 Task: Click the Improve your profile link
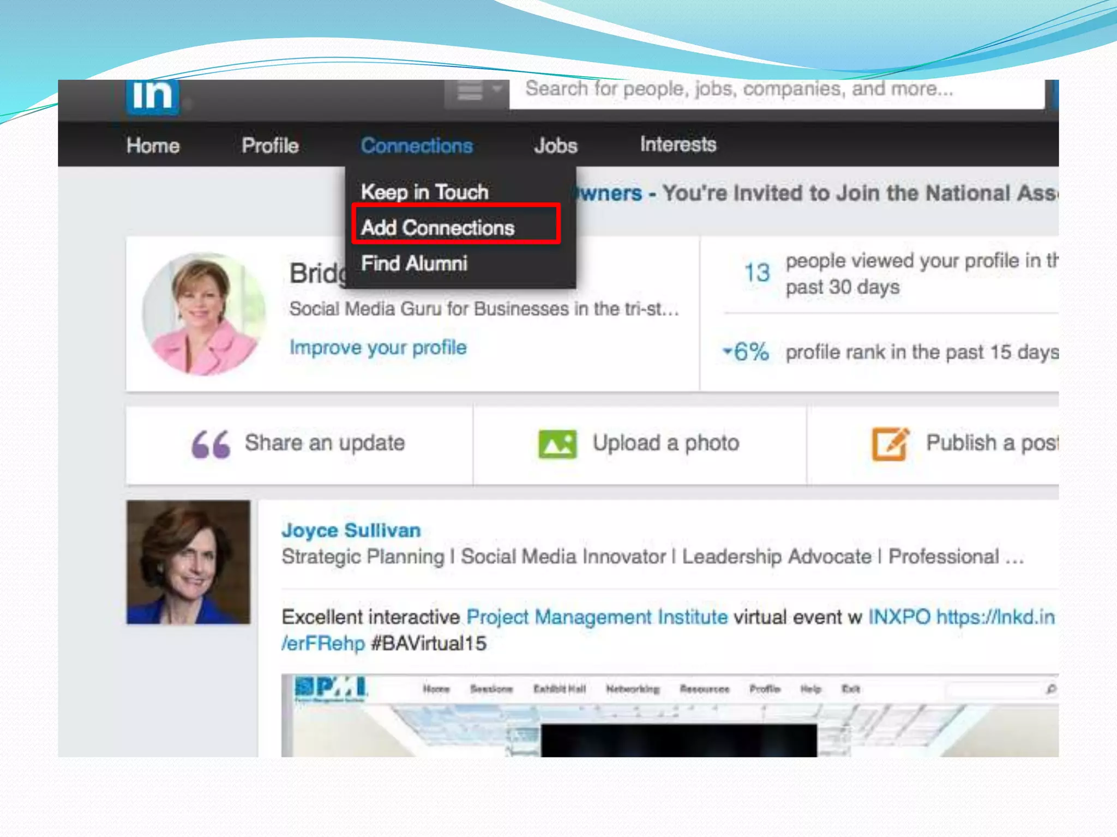click(378, 348)
